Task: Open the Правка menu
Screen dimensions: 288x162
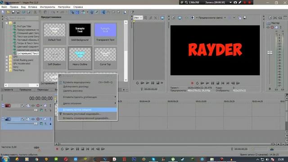Action: (x=14, y=7)
